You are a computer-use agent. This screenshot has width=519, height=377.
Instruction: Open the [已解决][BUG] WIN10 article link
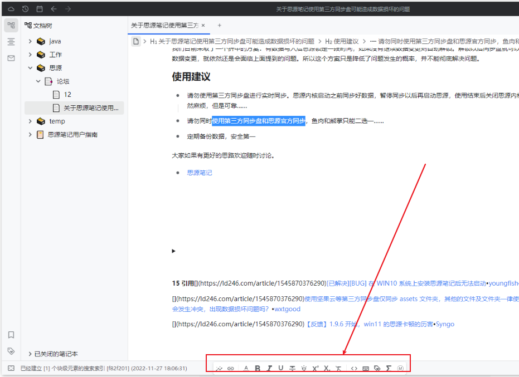point(406,283)
